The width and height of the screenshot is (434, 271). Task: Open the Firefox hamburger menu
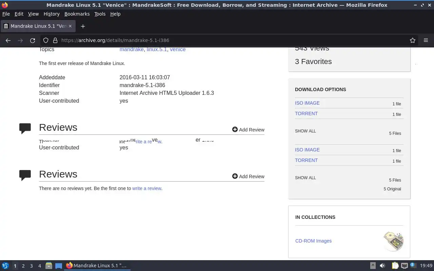[x=426, y=40]
